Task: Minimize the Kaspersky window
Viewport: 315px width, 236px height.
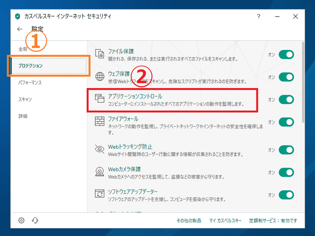Action: tap(277, 17)
